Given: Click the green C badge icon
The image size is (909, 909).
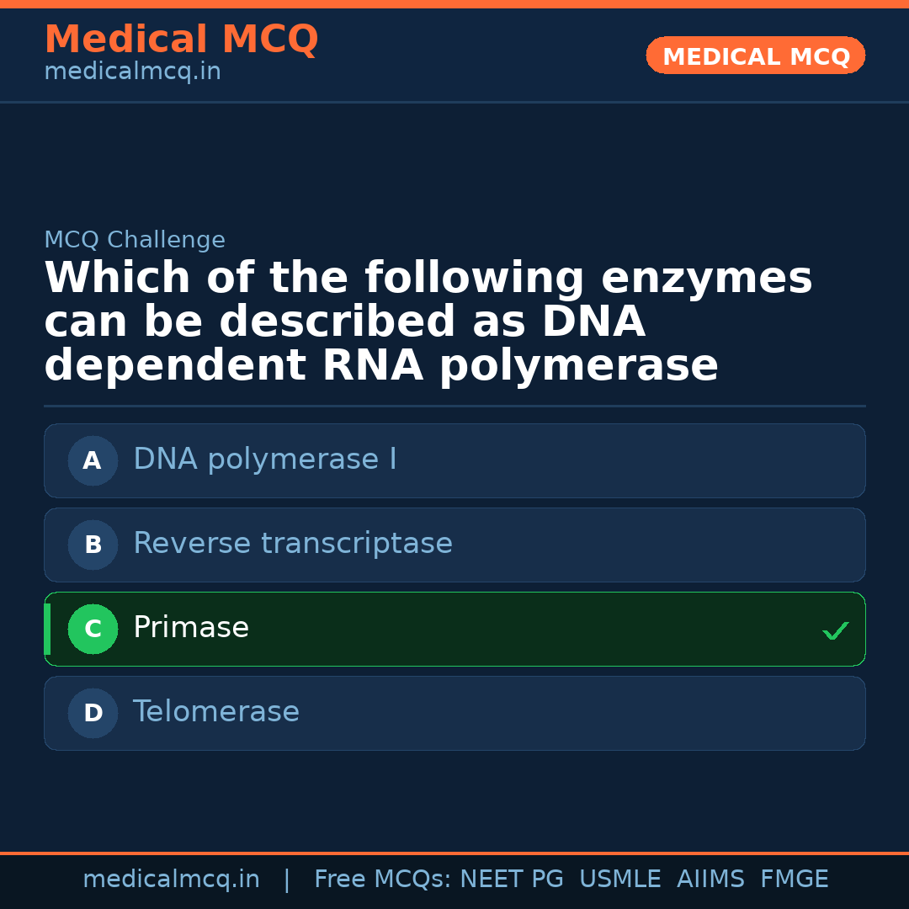Looking at the screenshot, I should pyautogui.click(x=93, y=629).
